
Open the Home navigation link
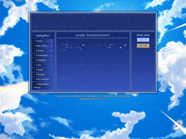coord(43,41)
